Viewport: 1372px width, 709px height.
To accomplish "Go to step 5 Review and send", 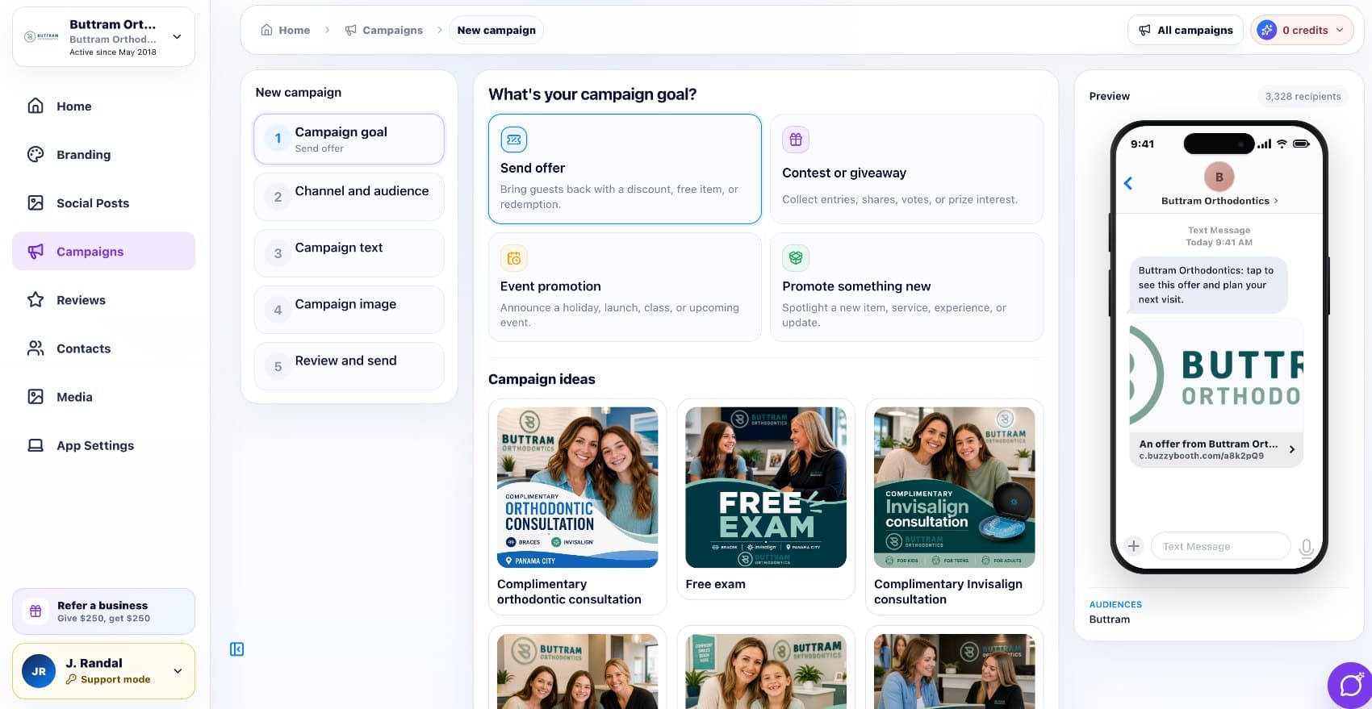I will 349,365.
